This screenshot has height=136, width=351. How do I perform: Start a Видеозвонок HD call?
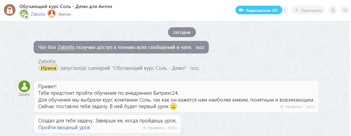[x=258, y=10]
